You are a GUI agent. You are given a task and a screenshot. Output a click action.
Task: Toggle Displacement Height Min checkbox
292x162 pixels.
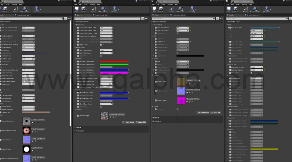(78, 27)
